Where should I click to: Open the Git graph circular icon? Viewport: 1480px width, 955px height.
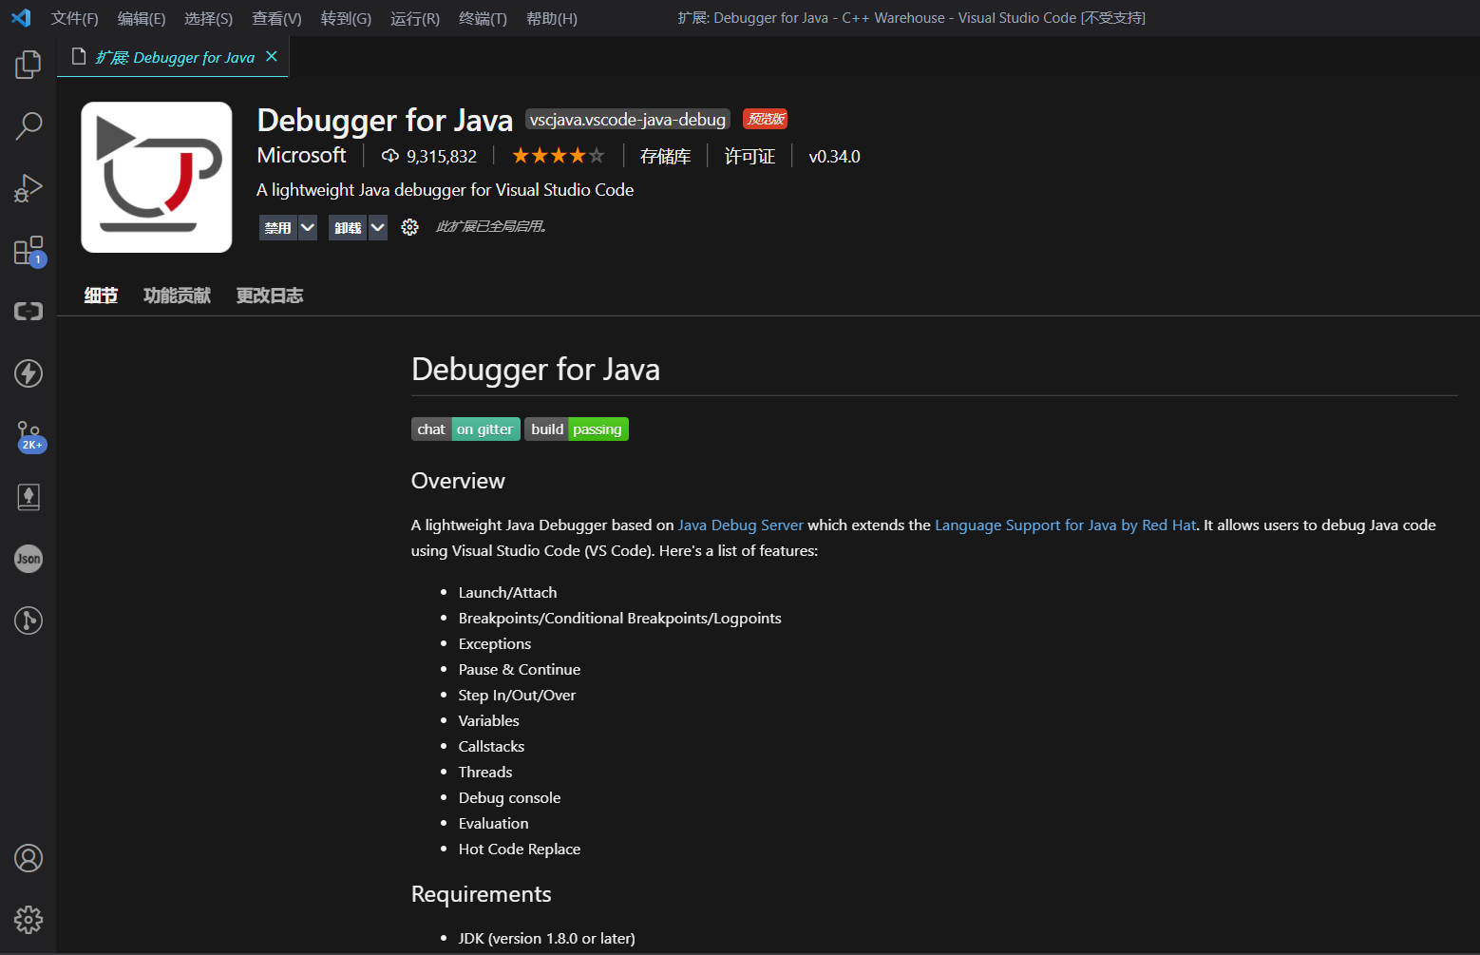tap(28, 621)
